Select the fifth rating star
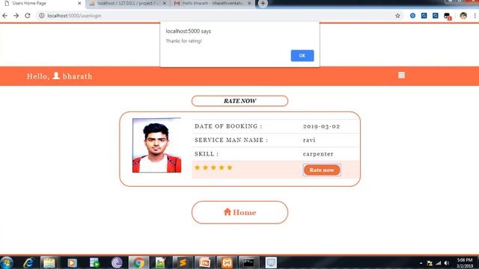 coord(230,167)
